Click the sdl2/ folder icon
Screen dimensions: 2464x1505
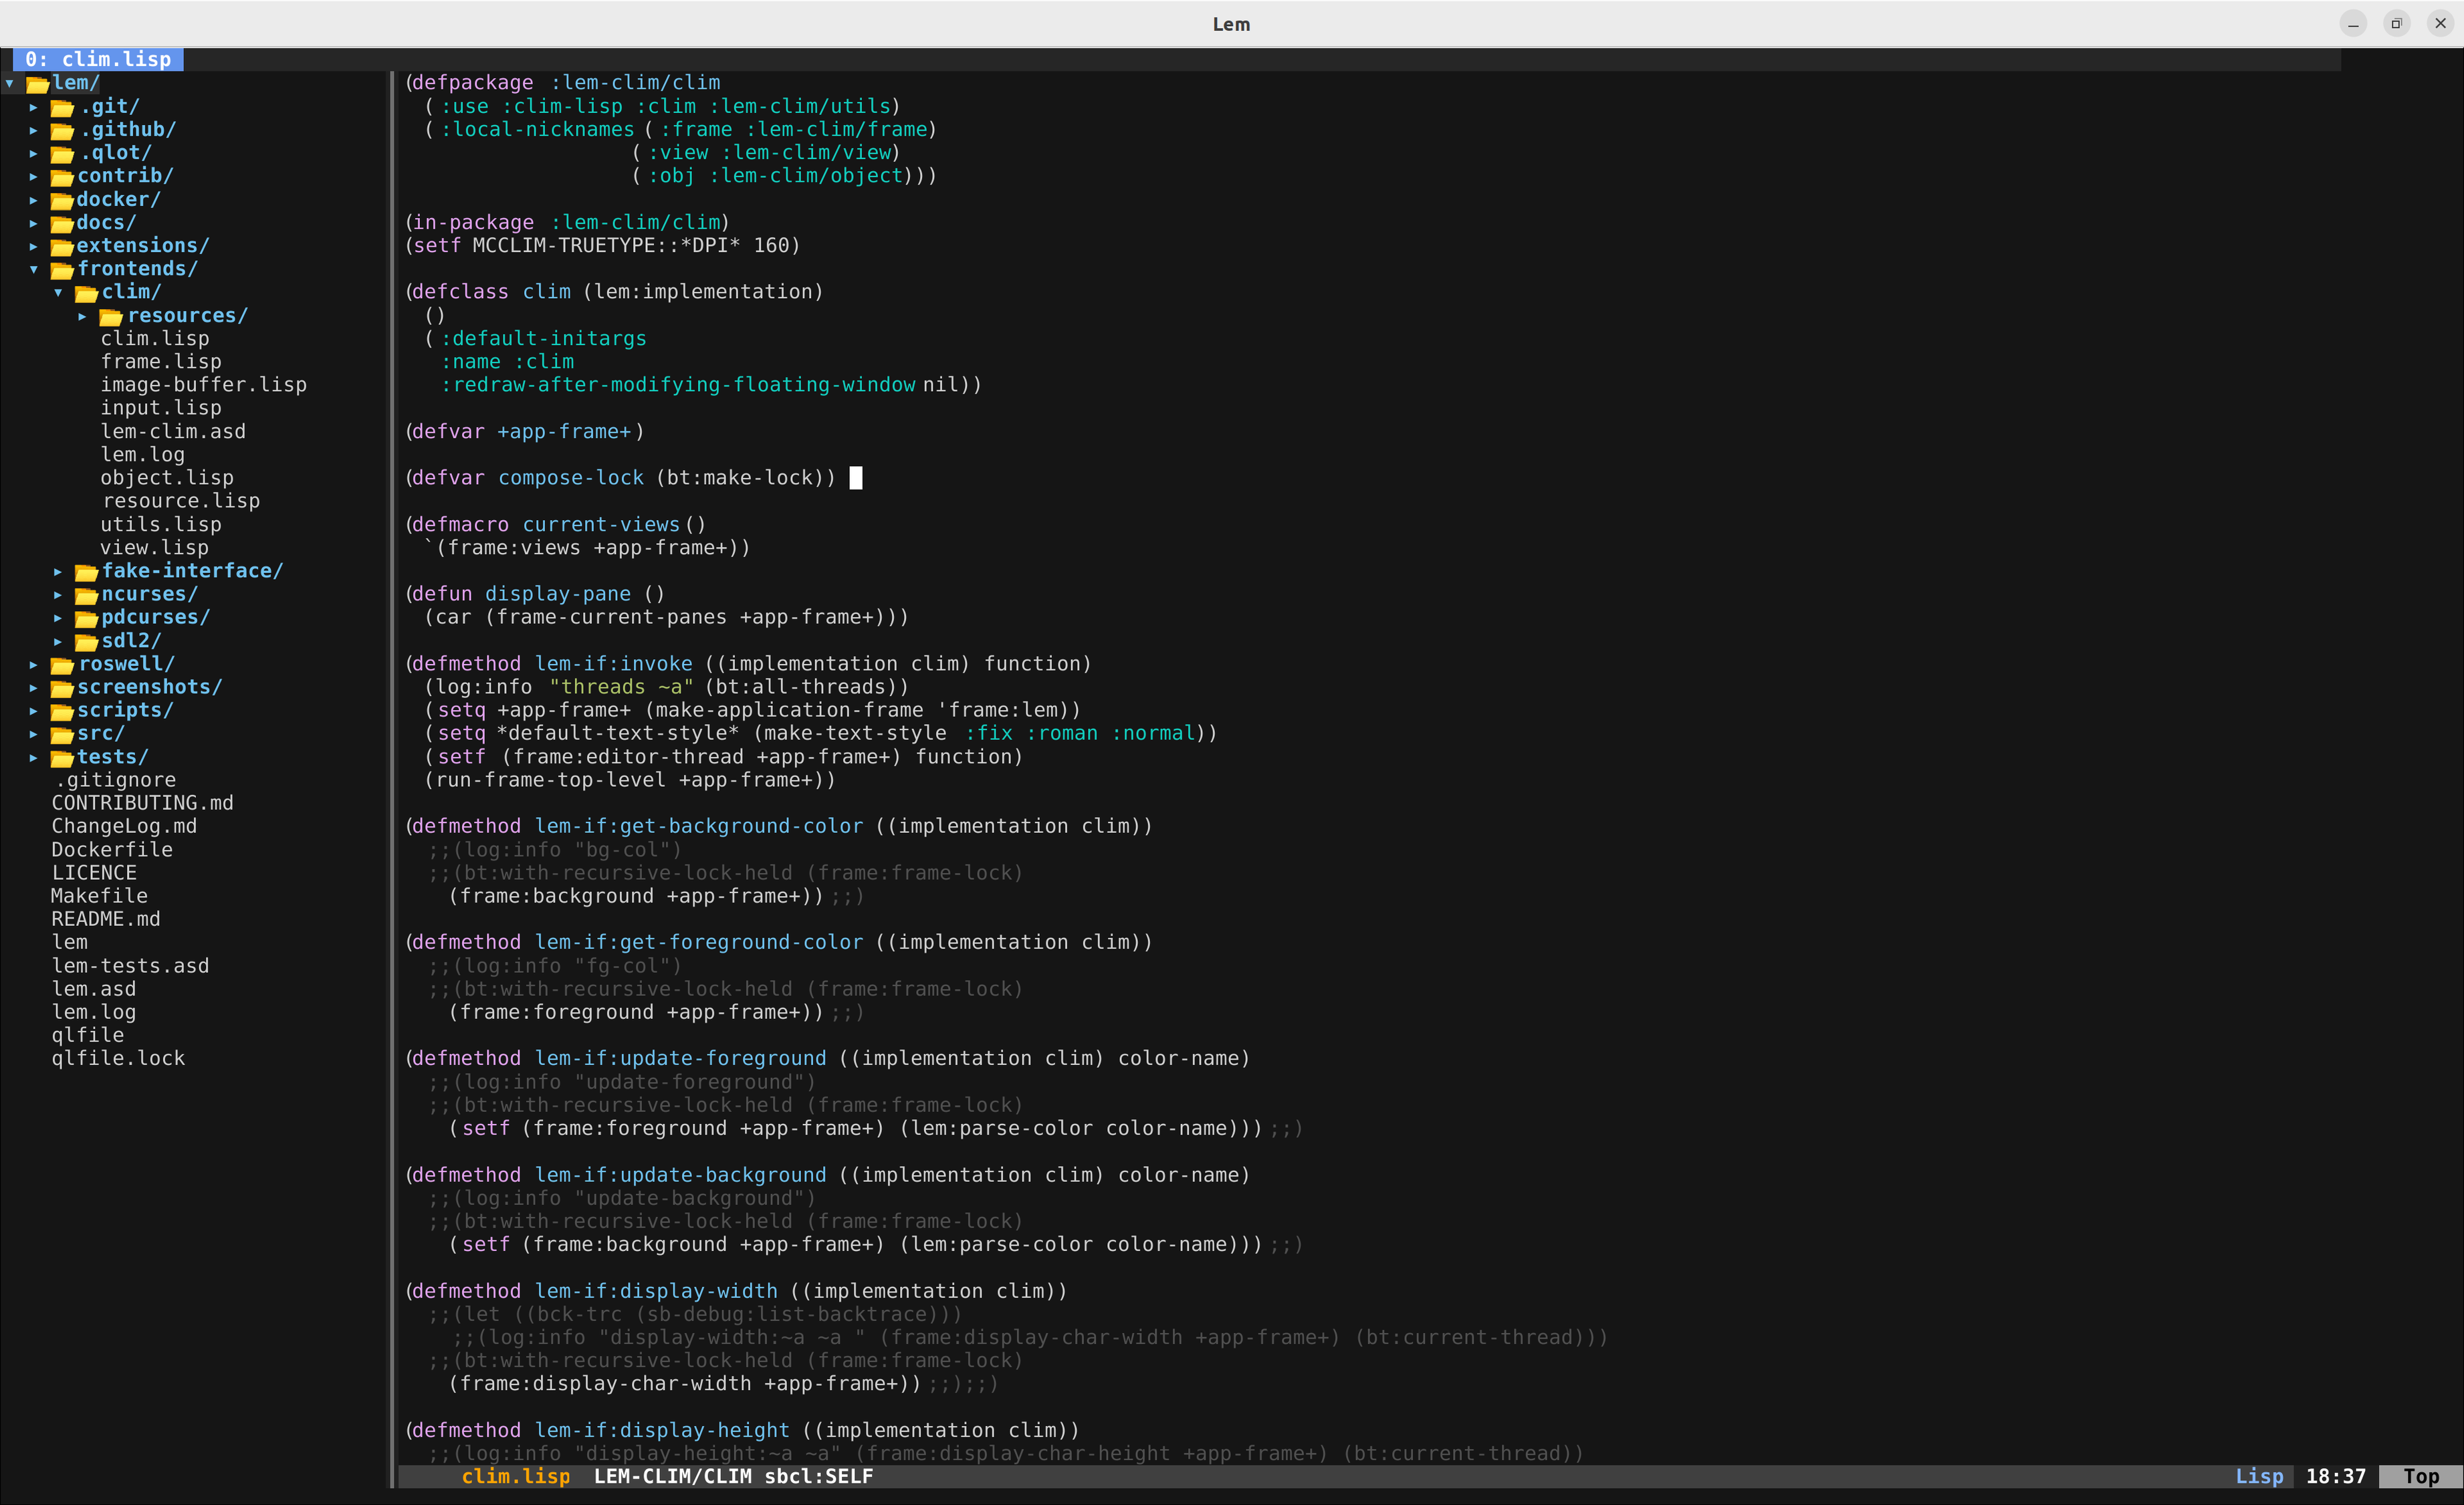click(x=87, y=642)
